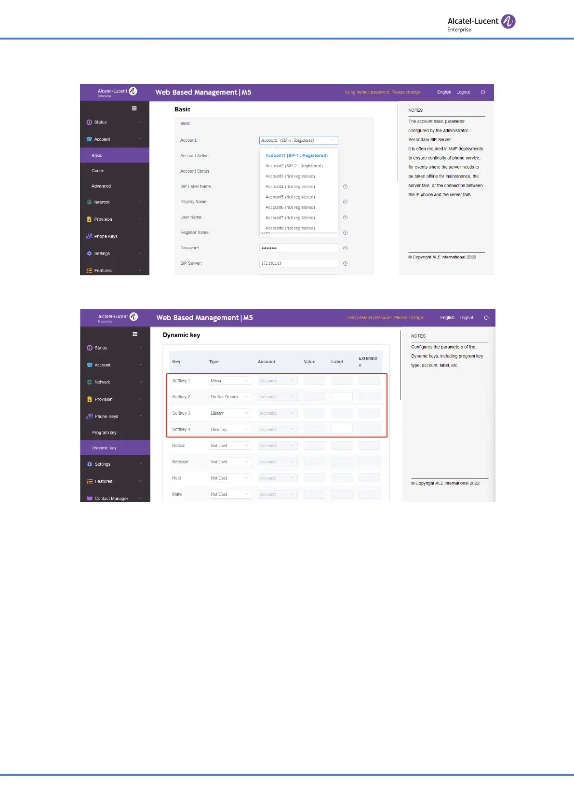Open the Hold row Type dropdown
This screenshot has height=812, width=574.
230,478
